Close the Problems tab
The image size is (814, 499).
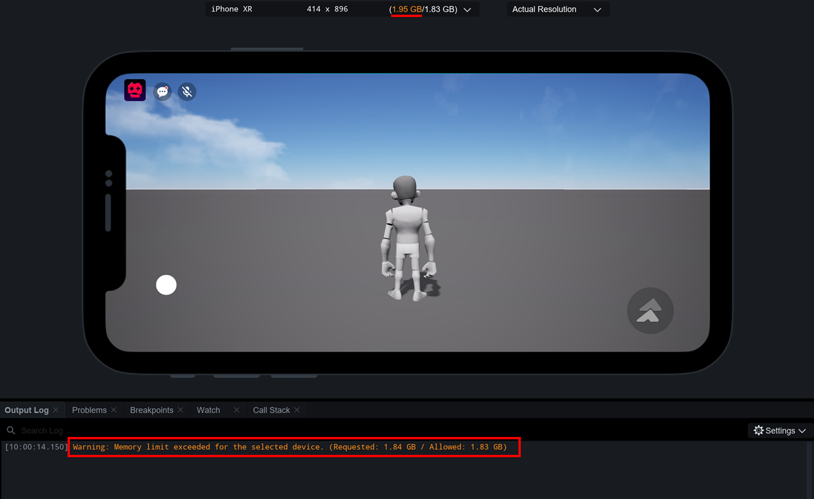point(114,410)
